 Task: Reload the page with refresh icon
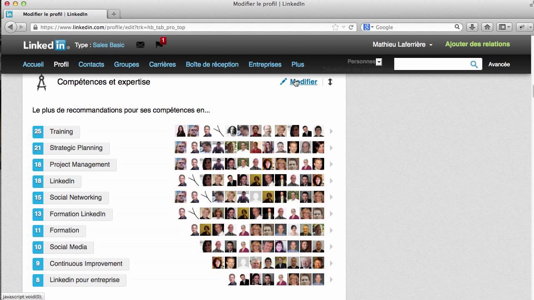[351, 27]
